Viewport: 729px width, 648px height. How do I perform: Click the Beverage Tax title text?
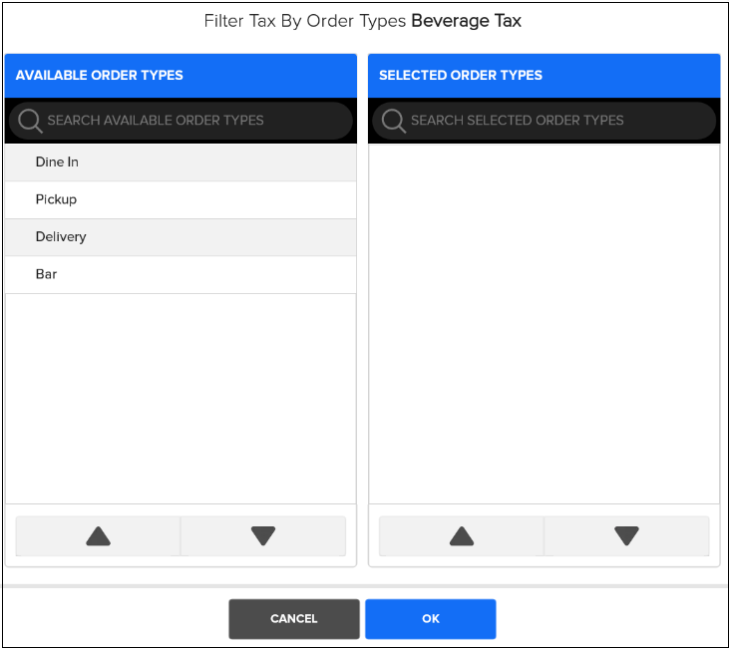tap(466, 21)
